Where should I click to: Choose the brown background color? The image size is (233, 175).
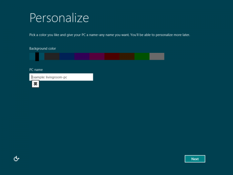pyautogui.click(x=127, y=57)
